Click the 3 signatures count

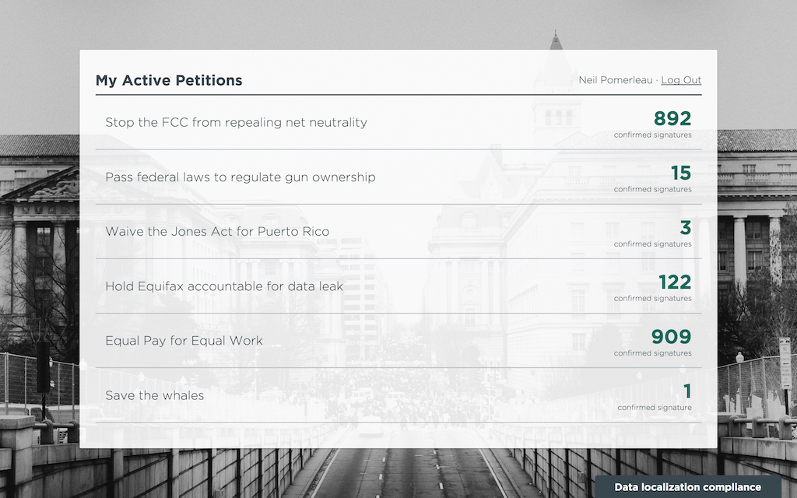(x=686, y=228)
